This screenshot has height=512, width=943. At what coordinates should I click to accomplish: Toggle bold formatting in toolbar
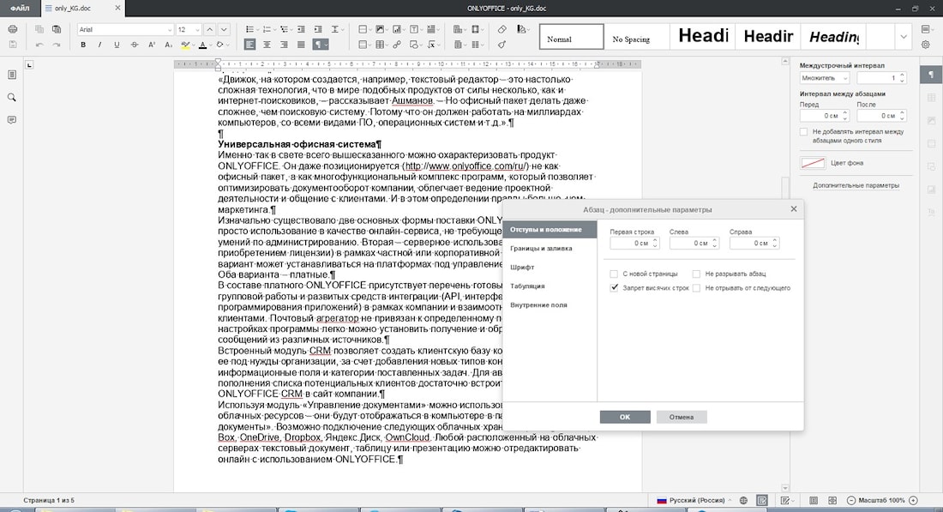(83, 45)
